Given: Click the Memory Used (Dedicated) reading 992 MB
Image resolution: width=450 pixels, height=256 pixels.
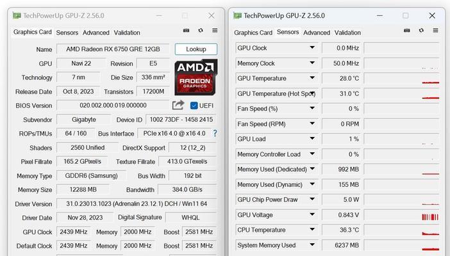Looking at the screenshot, I should pos(340,169).
